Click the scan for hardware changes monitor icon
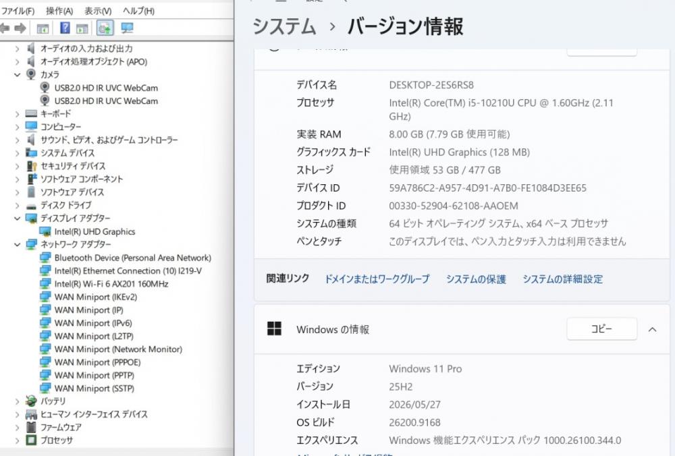The width and height of the screenshot is (675, 456). (x=127, y=28)
